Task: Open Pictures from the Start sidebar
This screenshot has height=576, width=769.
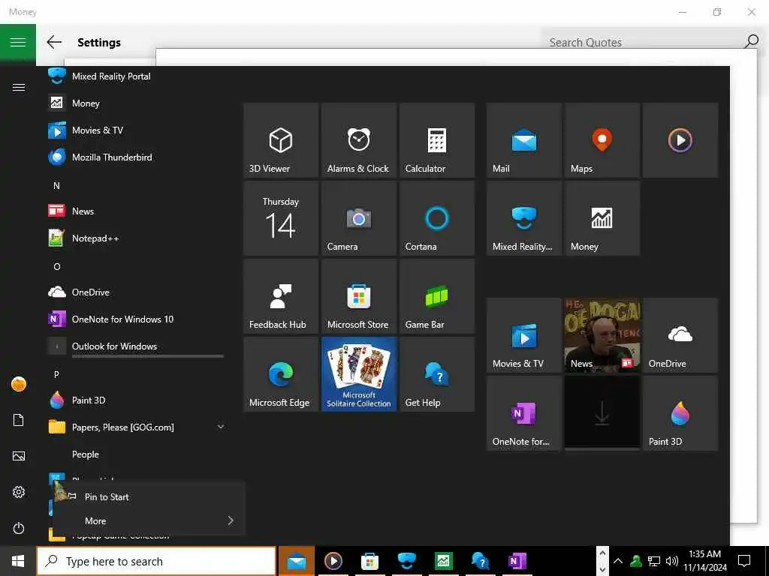Action: 19,456
